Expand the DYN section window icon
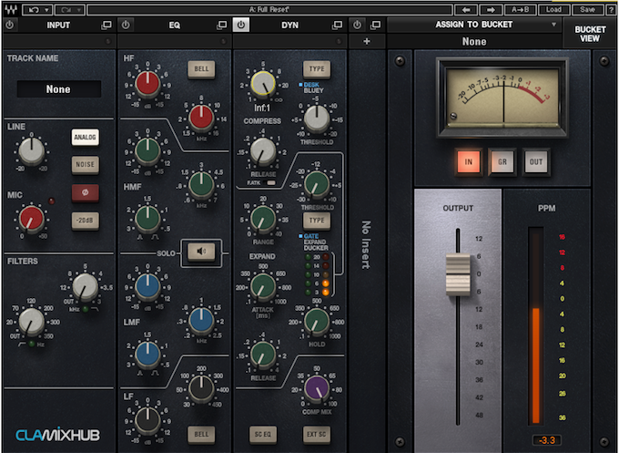The image size is (619, 453). tap(337, 25)
